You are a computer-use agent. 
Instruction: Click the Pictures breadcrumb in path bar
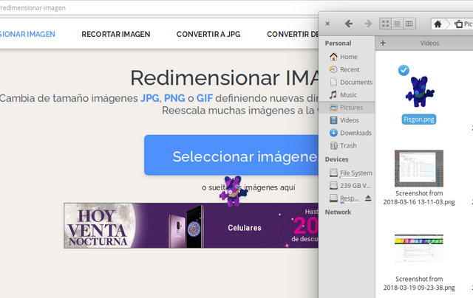pos(463,24)
